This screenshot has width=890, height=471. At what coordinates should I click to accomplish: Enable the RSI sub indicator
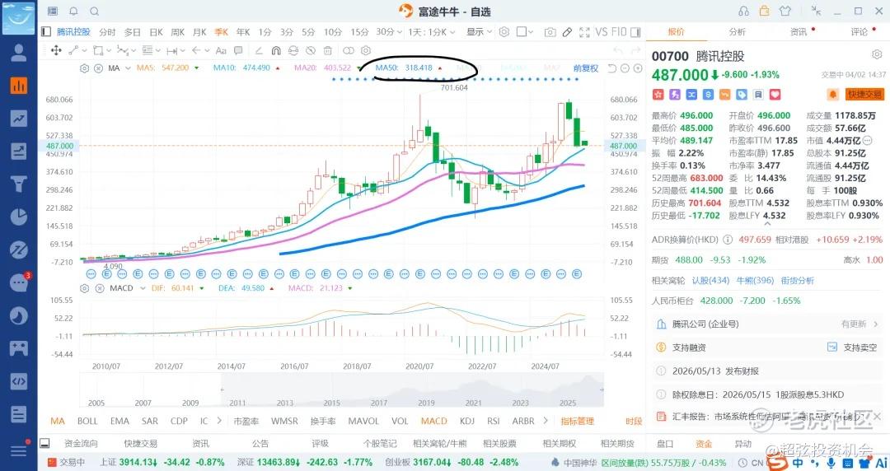point(494,421)
